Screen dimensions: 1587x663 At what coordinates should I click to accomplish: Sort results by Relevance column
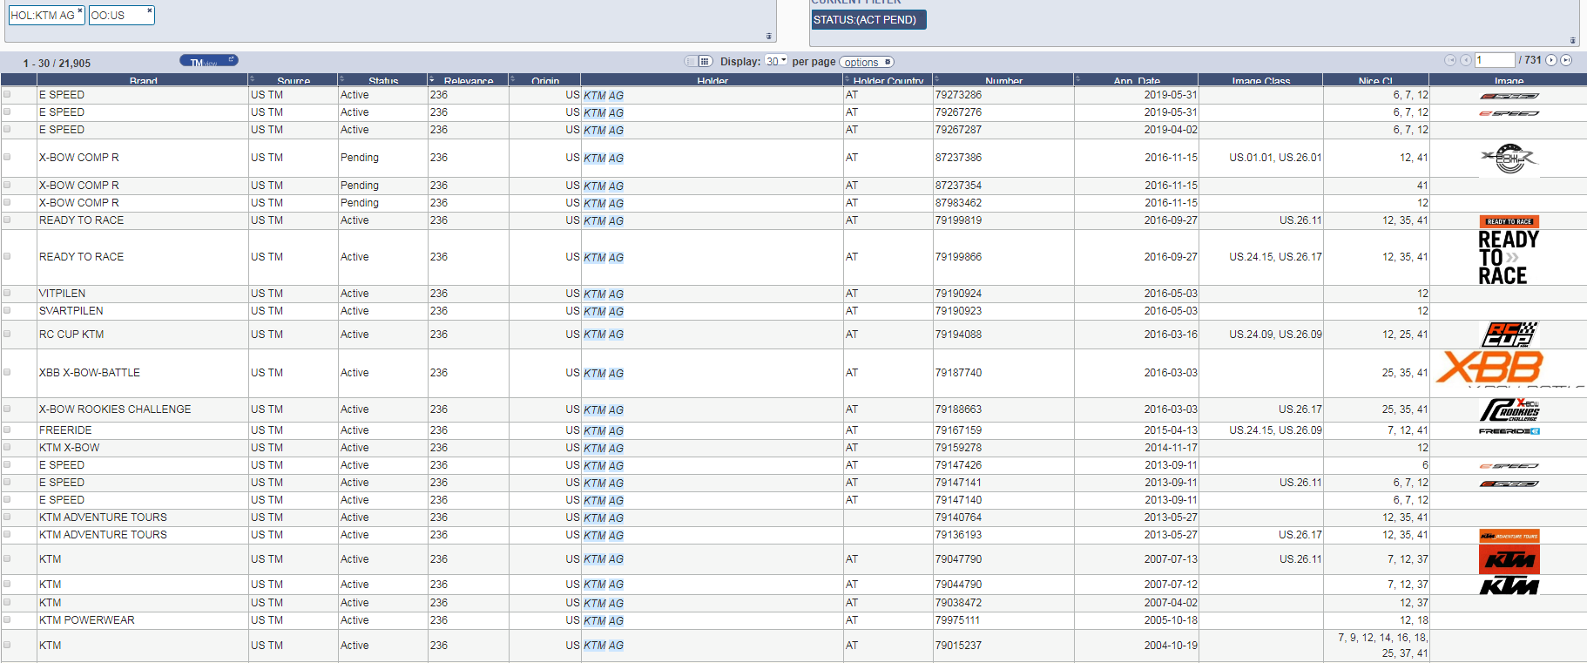[468, 80]
